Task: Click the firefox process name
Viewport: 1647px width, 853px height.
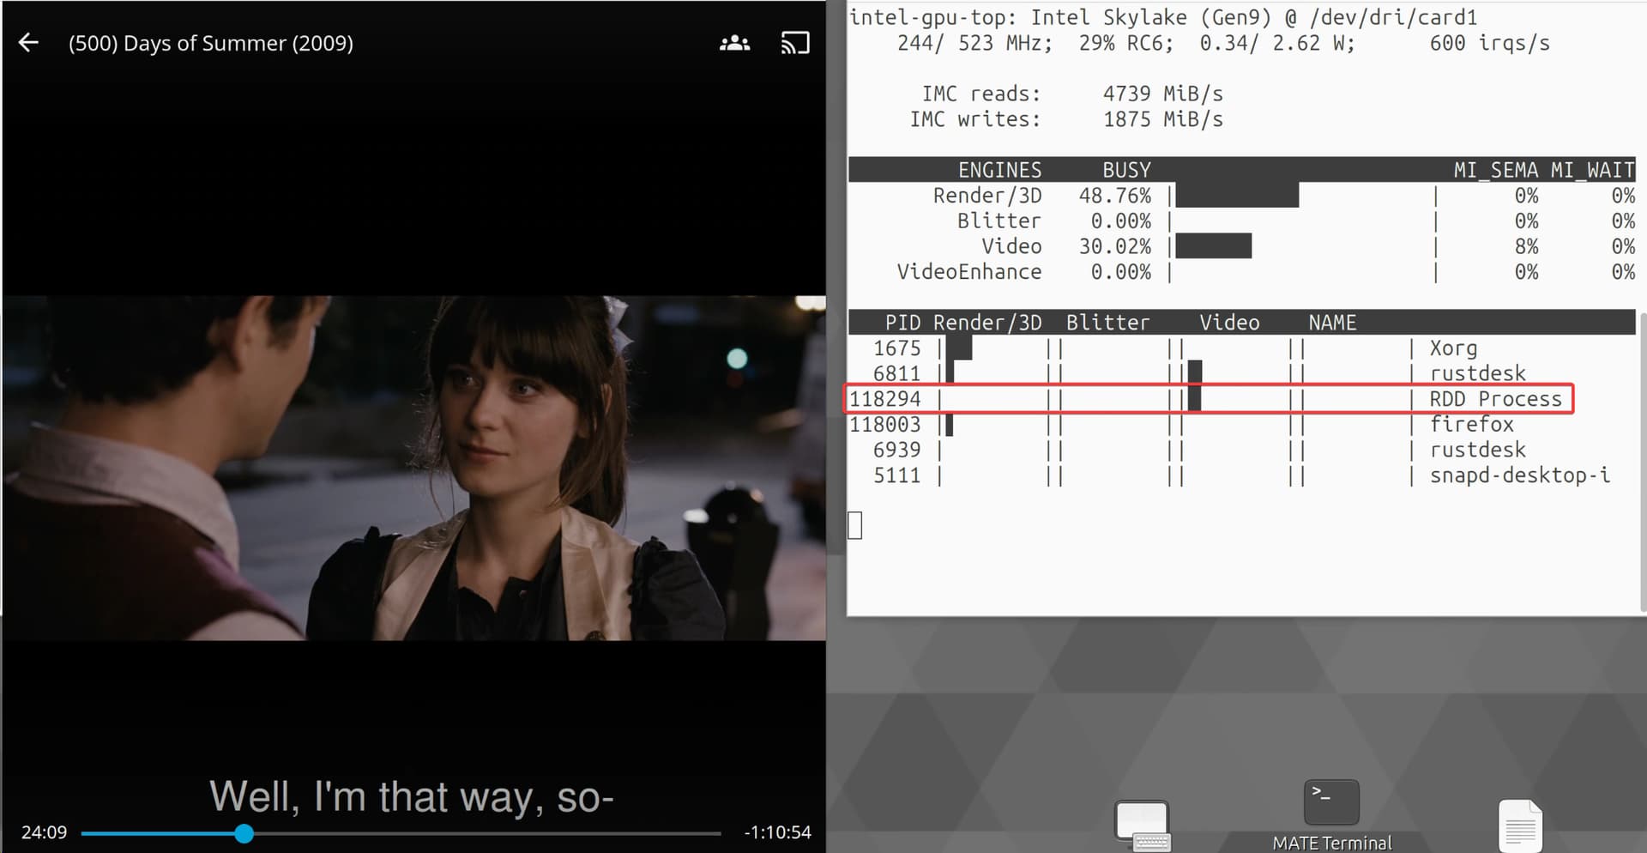Action: pyautogui.click(x=1471, y=424)
